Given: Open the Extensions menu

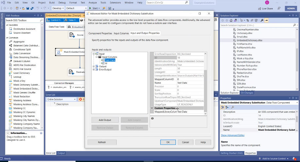Looking at the screenshot, I should (x=115, y=3).
